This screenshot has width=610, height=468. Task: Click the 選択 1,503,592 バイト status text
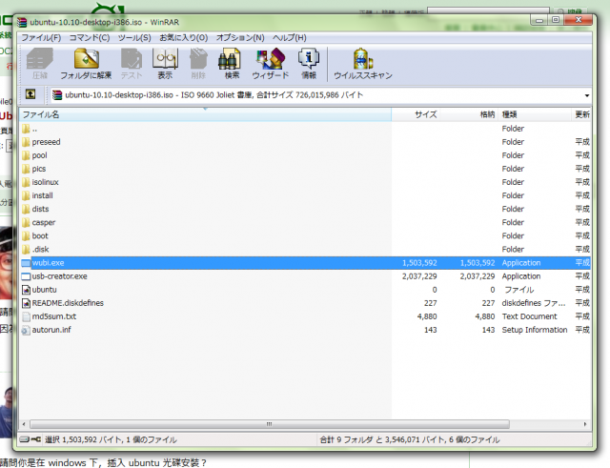(x=111, y=440)
